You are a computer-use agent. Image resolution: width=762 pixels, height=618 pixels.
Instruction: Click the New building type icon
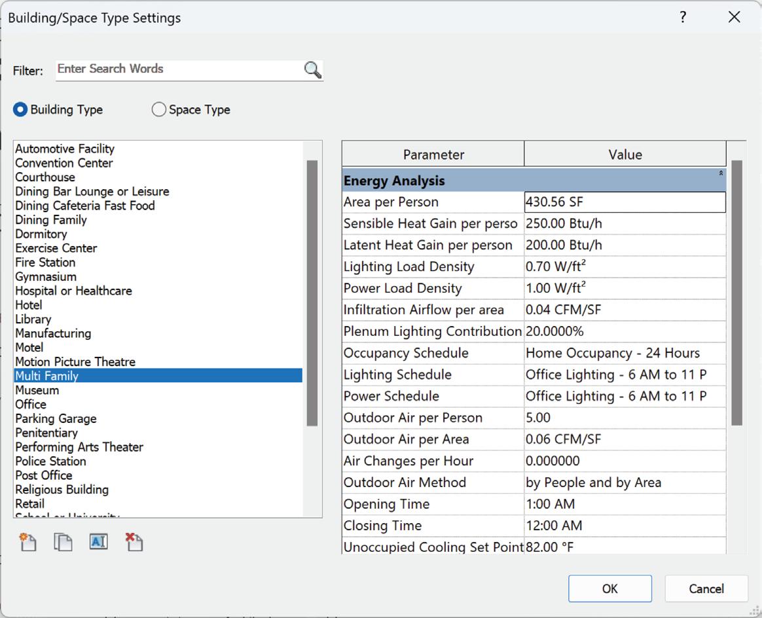[x=27, y=542]
